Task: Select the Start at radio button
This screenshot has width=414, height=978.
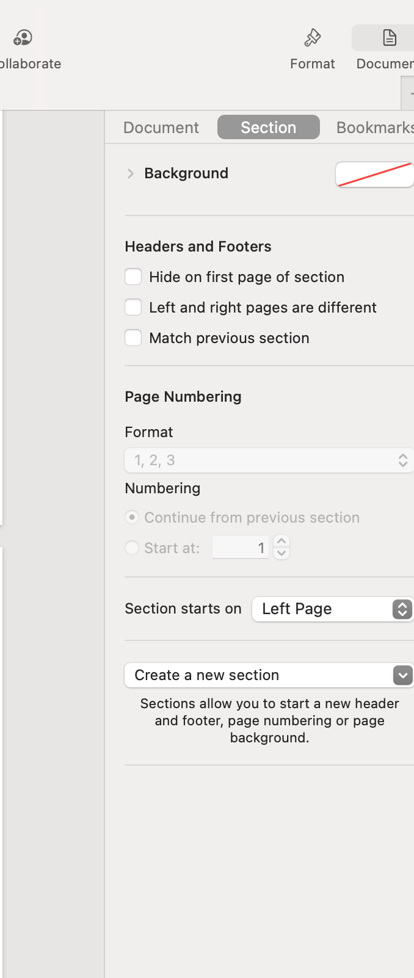Action: click(132, 548)
